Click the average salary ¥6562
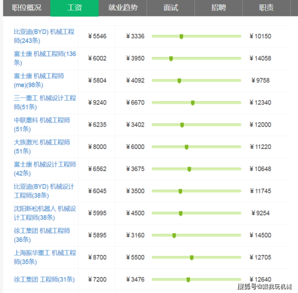The width and height of the screenshot is (298, 293). (97, 169)
